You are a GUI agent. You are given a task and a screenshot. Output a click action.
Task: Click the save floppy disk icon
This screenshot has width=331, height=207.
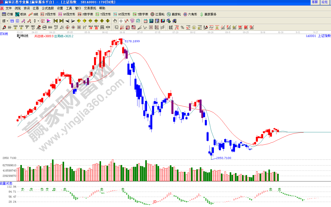pyautogui.click(x=163, y=21)
